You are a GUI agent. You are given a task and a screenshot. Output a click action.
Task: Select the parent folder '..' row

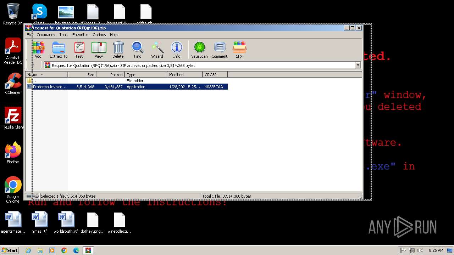click(126, 81)
